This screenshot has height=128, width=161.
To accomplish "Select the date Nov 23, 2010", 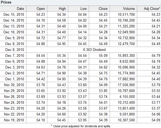I will point(14,108).
